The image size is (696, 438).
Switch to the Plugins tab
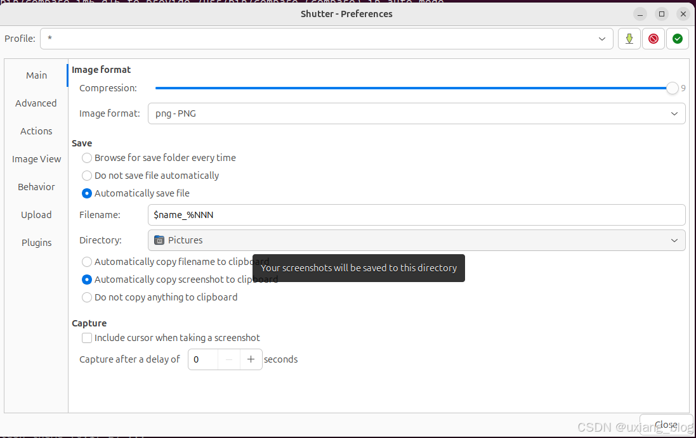point(36,243)
